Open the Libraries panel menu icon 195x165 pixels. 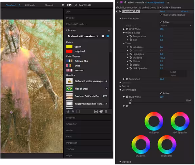[109, 30]
